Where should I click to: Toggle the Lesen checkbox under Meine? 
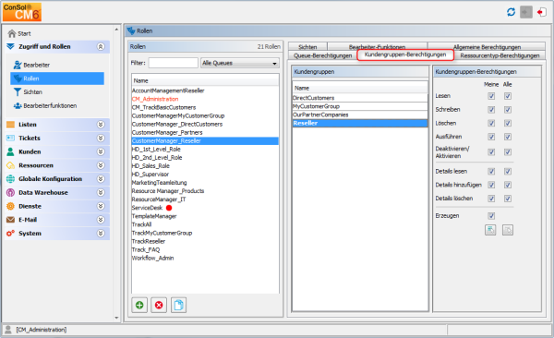pyautogui.click(x=491, y=96)
